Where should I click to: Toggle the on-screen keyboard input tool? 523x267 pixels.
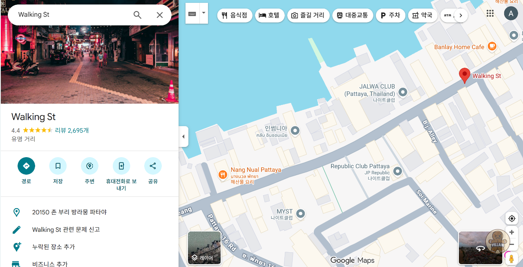pos(192,13)
